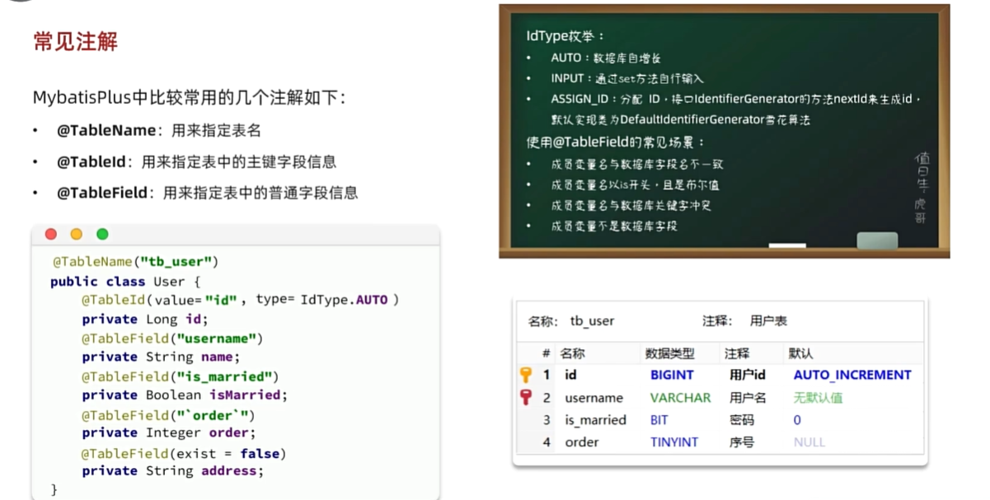Click the BIGINT data type cell

[672, 375]
